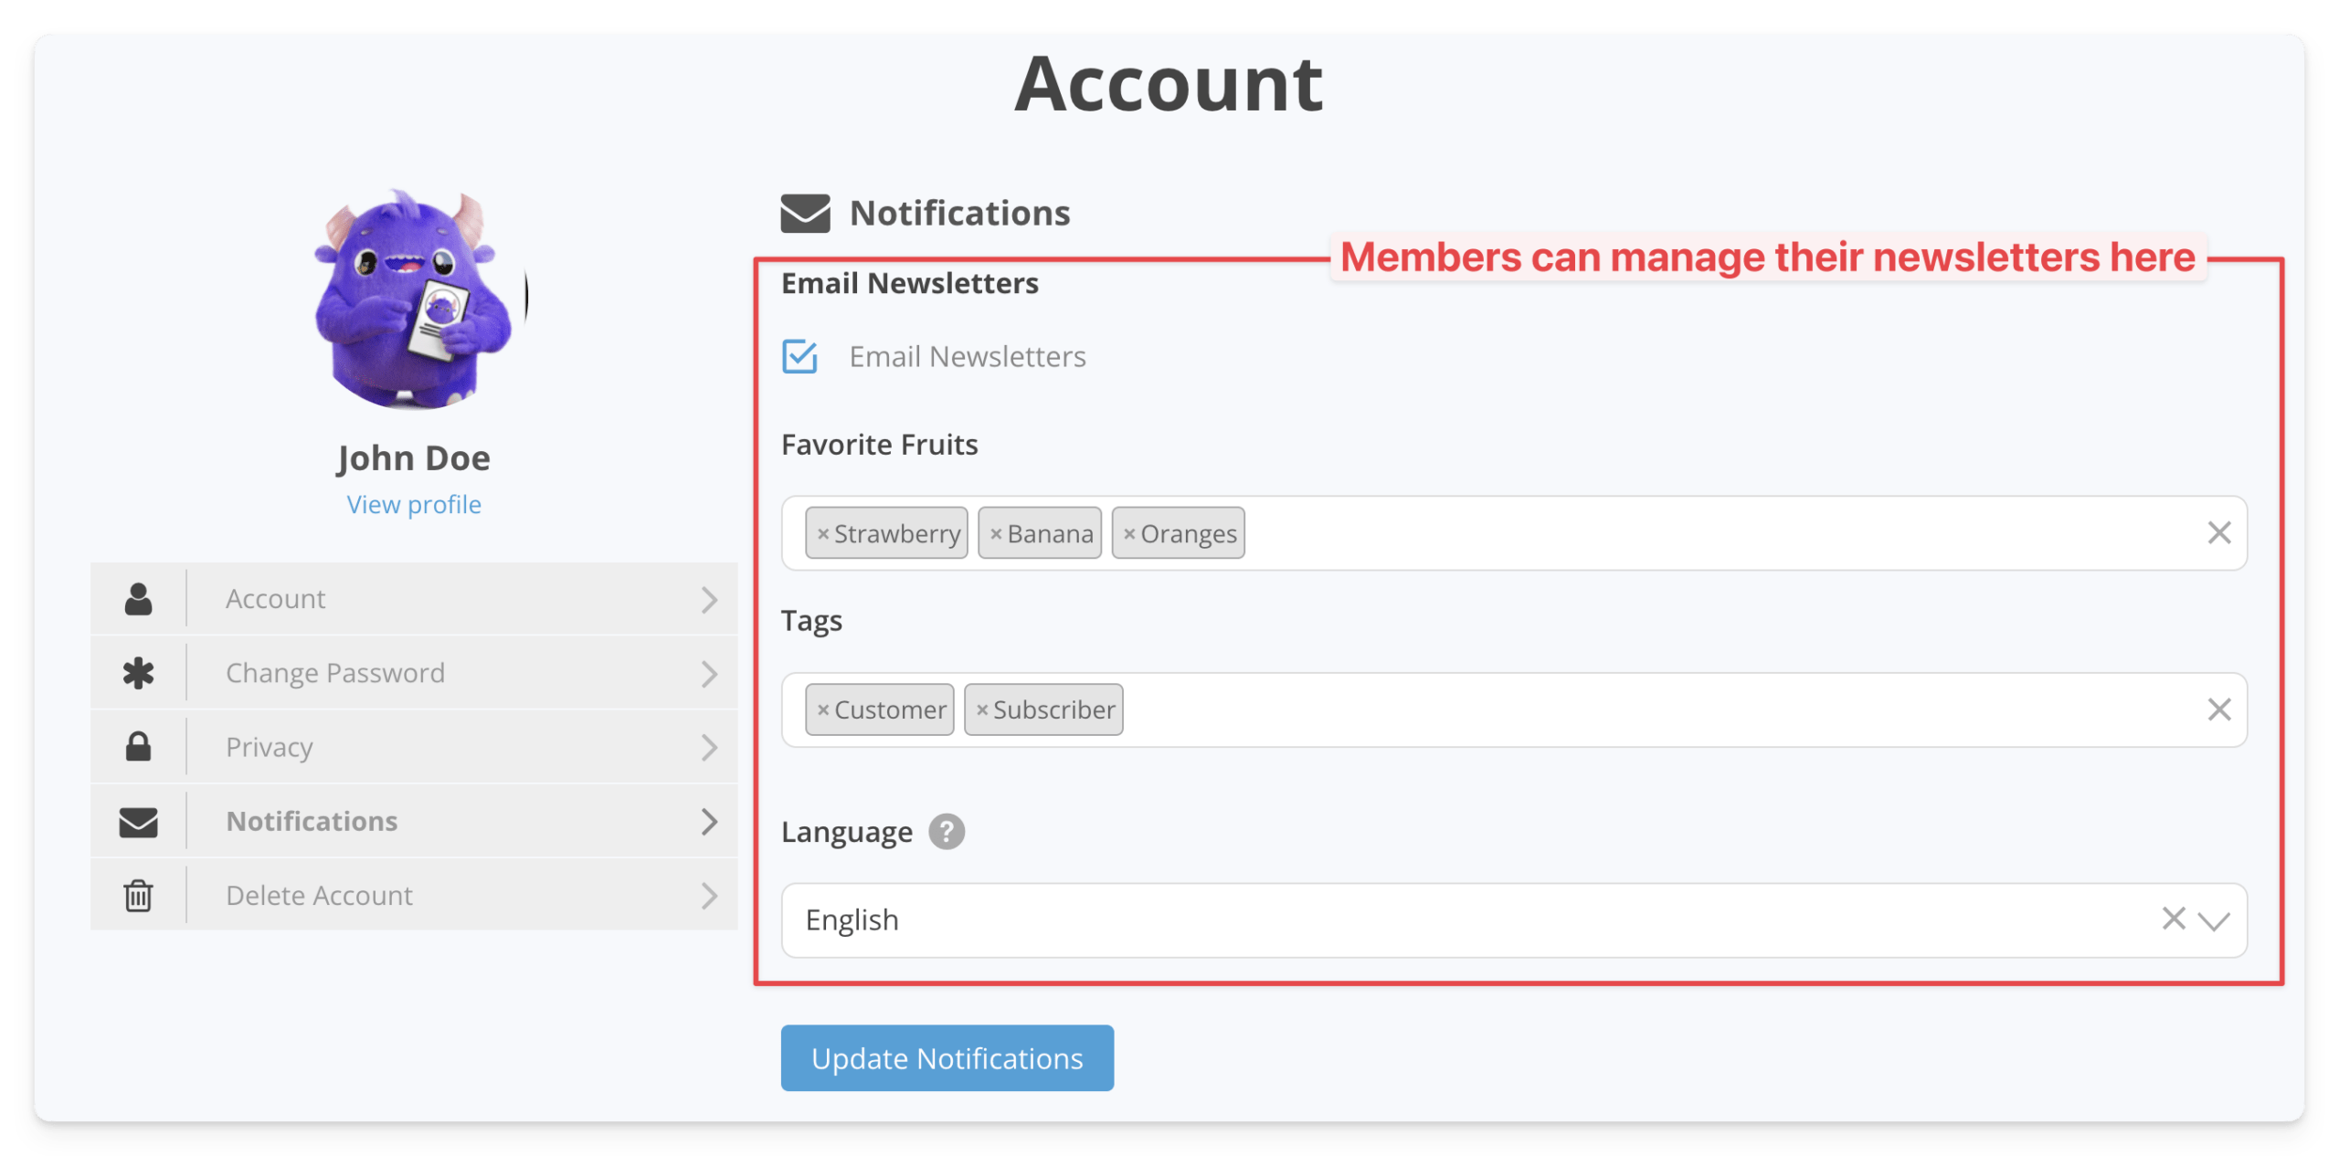Click the Language label
This screenshot has height=1156, width=2339.
[846, 833]
